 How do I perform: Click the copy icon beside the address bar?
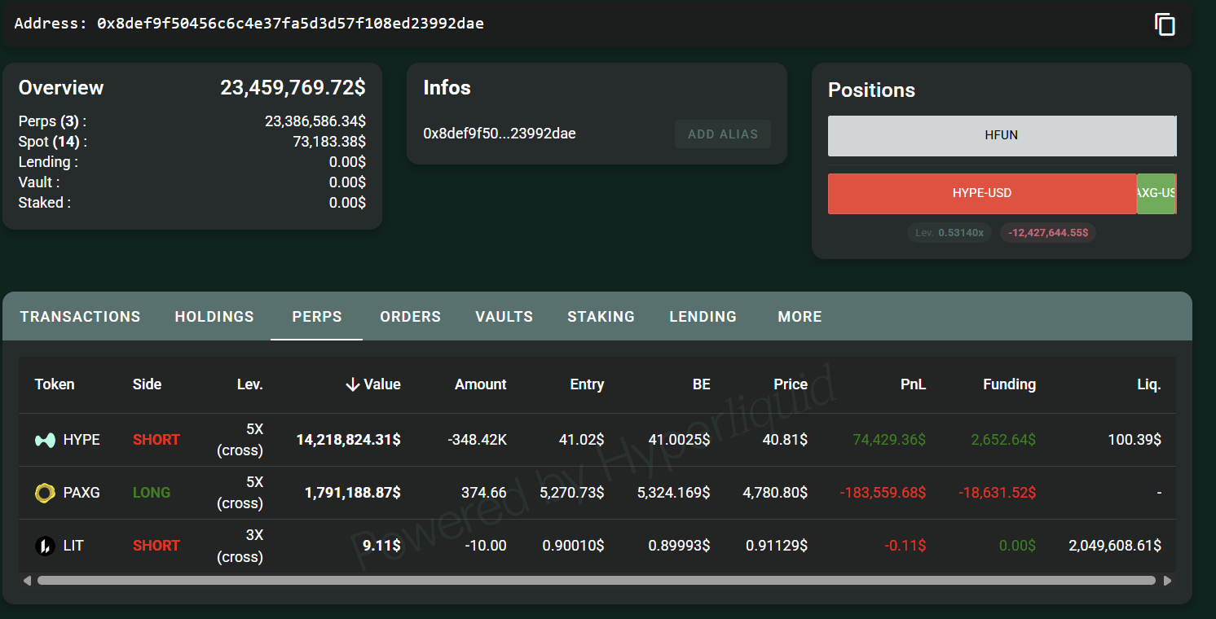click(1165, 24)
